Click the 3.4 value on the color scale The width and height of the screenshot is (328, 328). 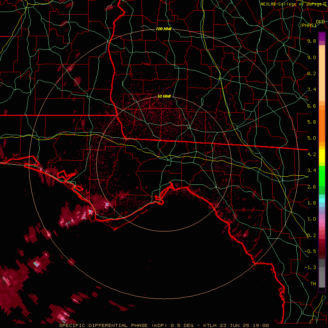click(x=312, y=171)
